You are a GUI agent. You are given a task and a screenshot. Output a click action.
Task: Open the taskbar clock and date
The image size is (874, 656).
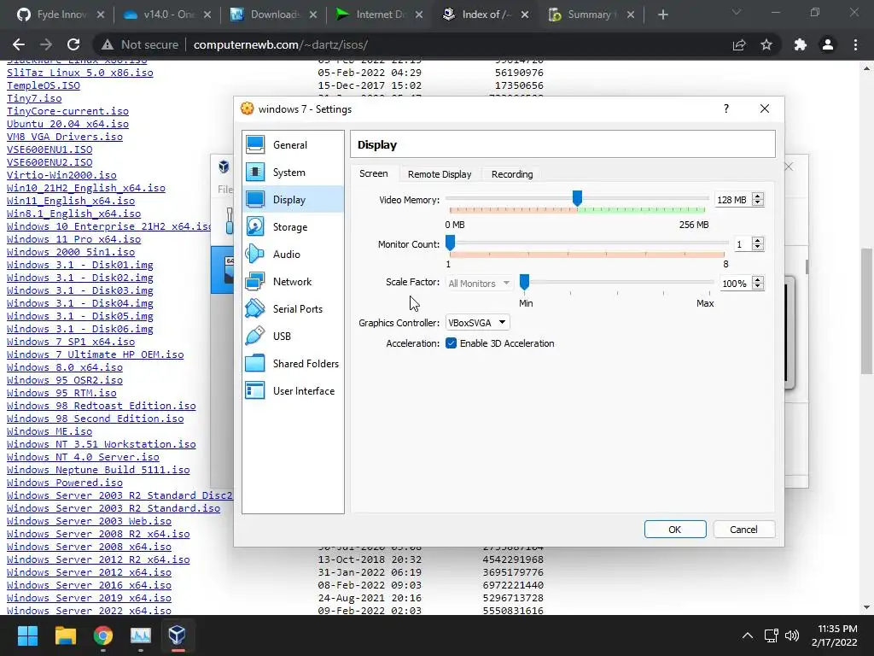click(x=835, y=635)
